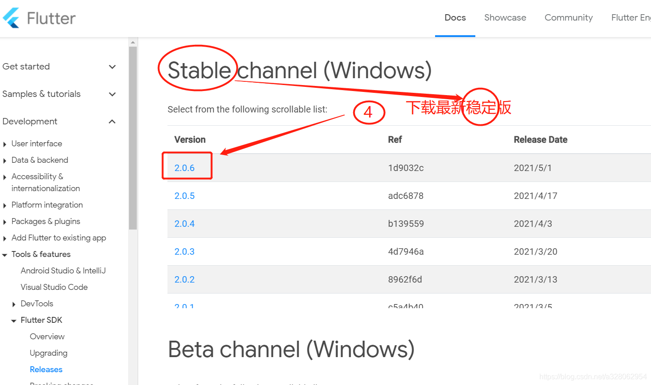Expand the Data & backend tree arrow
651x385 pixels.
(5, 160)
